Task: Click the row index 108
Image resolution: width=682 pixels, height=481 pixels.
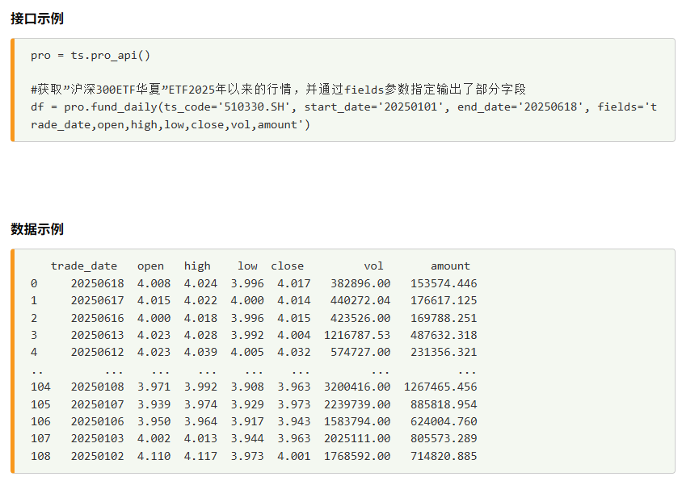Action: tap(40, 457)
